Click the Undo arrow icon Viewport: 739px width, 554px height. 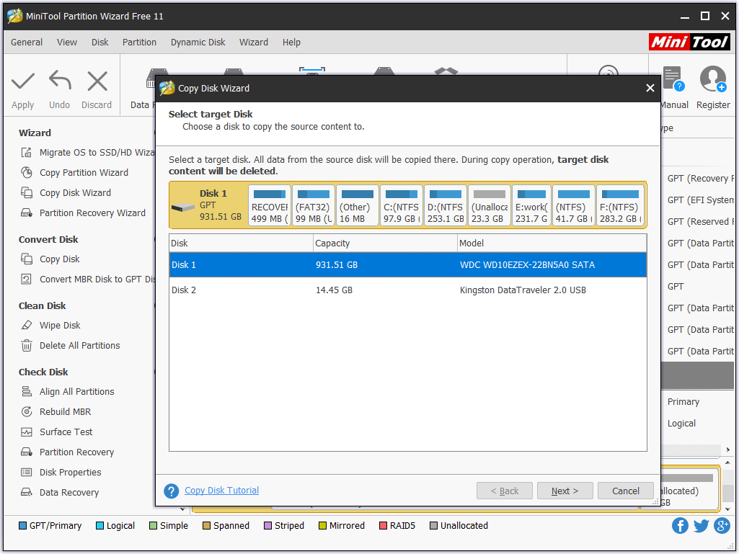pos(60,81)
